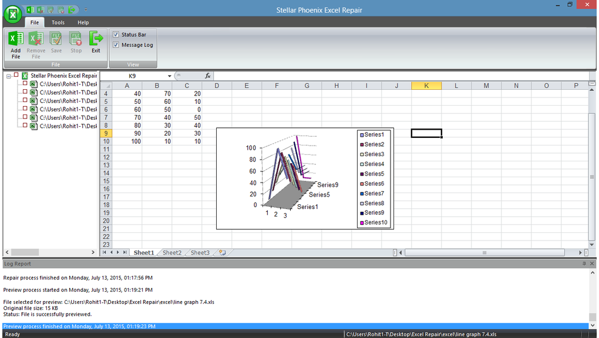Click the select-all corner of the spreadsheet grid

pyautogui.click(x=106, y=86)
